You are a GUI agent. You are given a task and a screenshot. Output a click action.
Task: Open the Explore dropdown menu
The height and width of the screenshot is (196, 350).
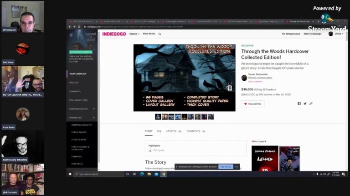tap(134, 34)
